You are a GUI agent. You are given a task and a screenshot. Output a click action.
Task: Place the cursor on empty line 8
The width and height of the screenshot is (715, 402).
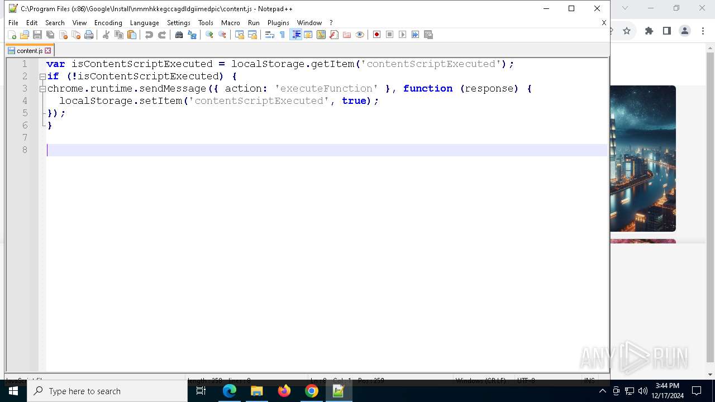click(x=327, y=150)
